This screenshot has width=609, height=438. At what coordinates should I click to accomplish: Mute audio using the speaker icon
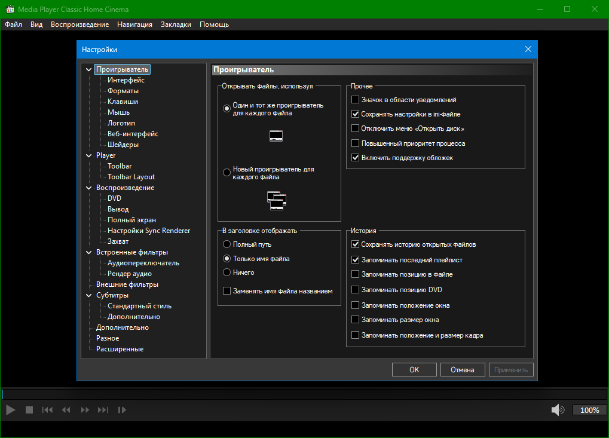click(558, 410)
